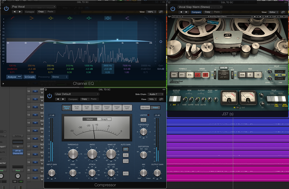Select the Side Chain tab in Compressor
The height and width of the screenshot is (189, 289).
point(145,108)
